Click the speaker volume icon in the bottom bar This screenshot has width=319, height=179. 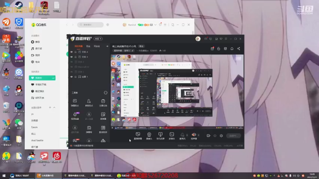point(194,135)
